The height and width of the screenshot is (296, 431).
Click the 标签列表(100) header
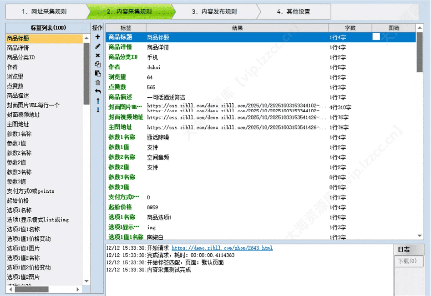point(48,28)
